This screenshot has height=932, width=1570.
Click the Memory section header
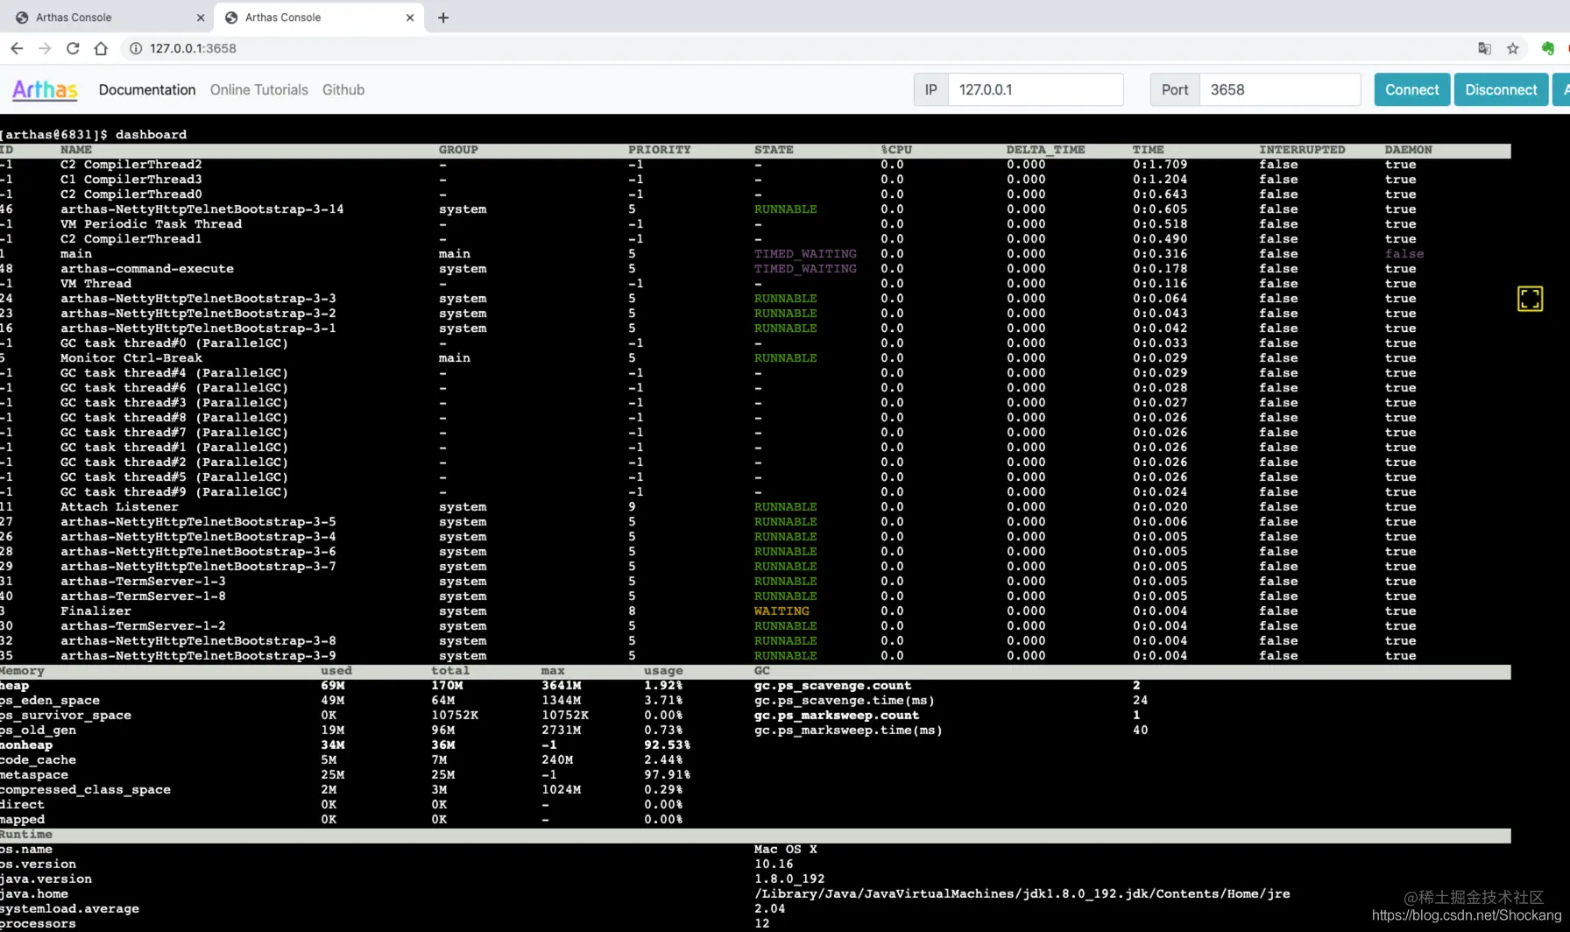coord(22,671)
